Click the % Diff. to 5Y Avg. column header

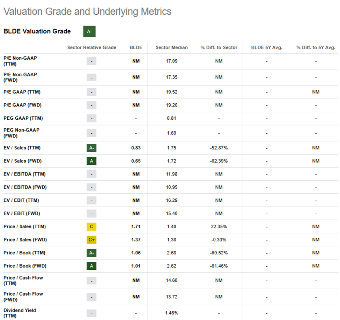point(316,47)
